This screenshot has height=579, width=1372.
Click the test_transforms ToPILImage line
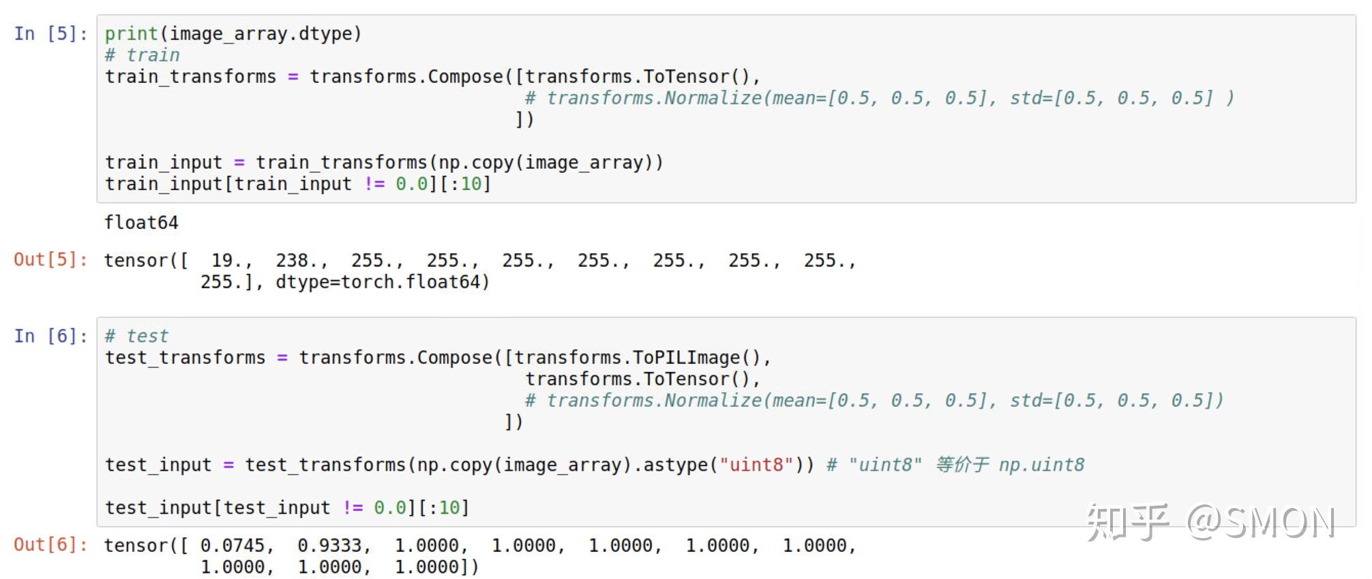(438, 358)
